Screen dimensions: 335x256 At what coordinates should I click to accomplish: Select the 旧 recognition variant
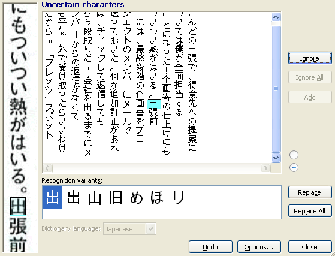click(x=116, y=197)
